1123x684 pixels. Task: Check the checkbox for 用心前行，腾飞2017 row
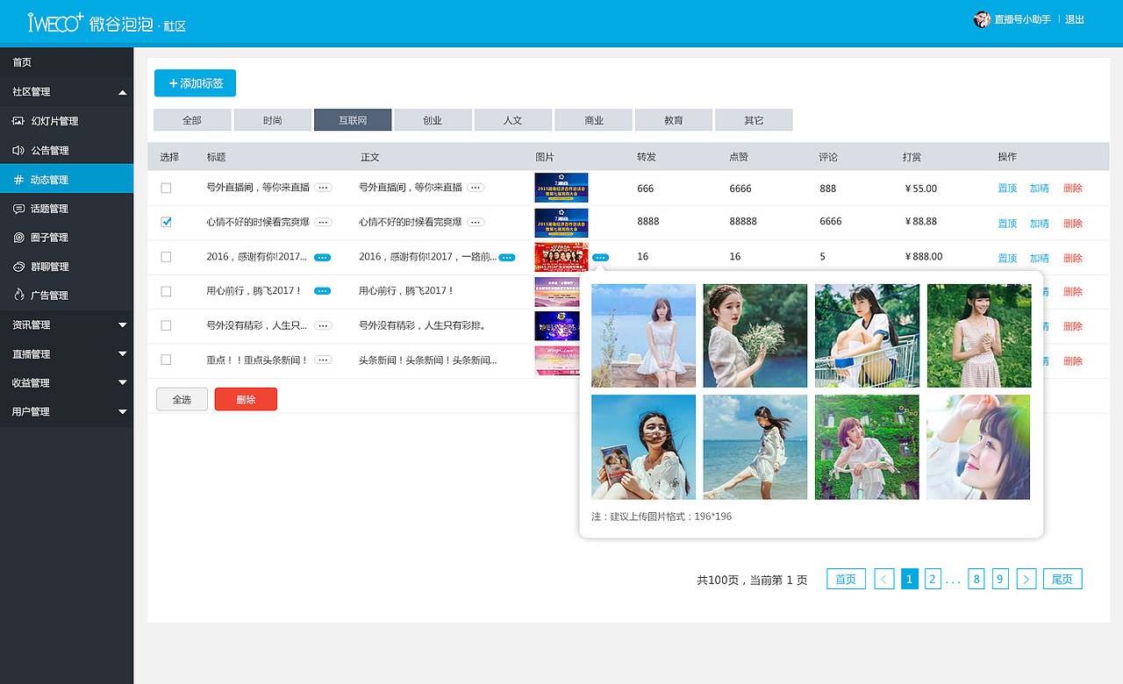click(166, 290)
